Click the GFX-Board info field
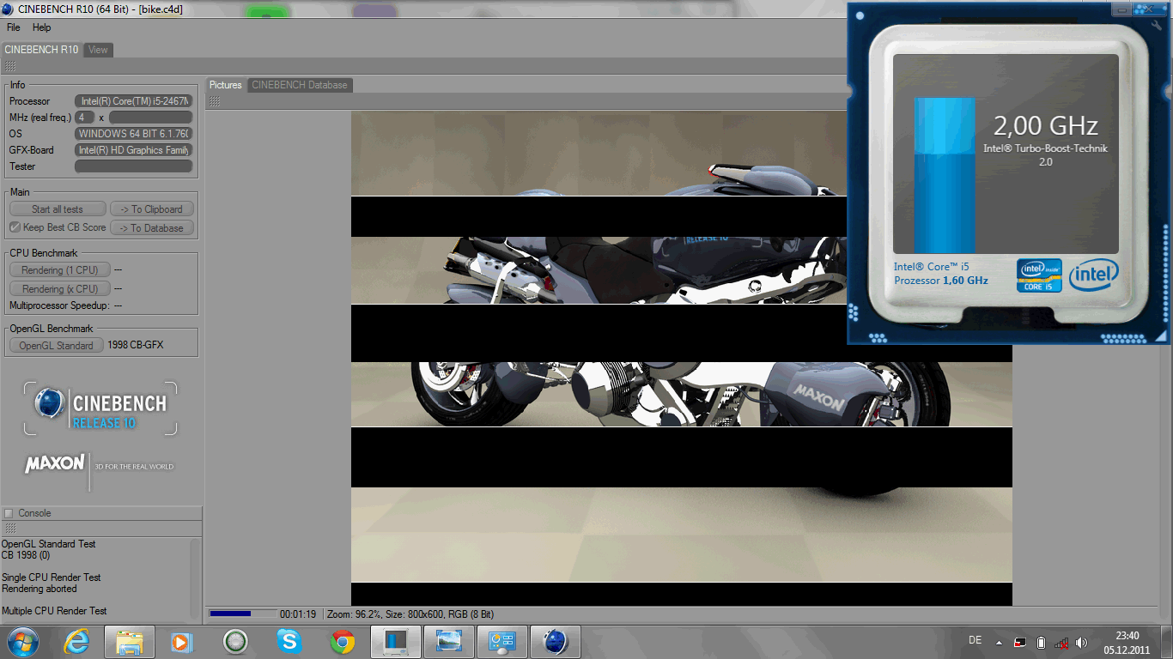This screenshot has width=1173, height=659. click(133, 150)
